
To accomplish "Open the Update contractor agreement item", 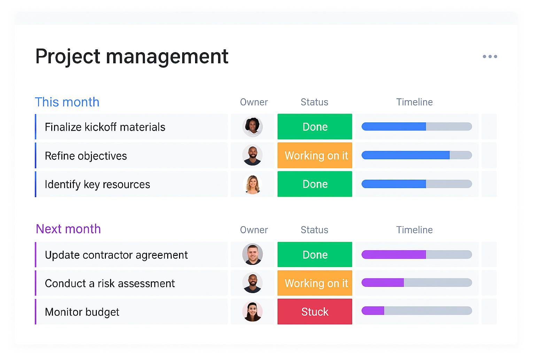I will point(116,255).
